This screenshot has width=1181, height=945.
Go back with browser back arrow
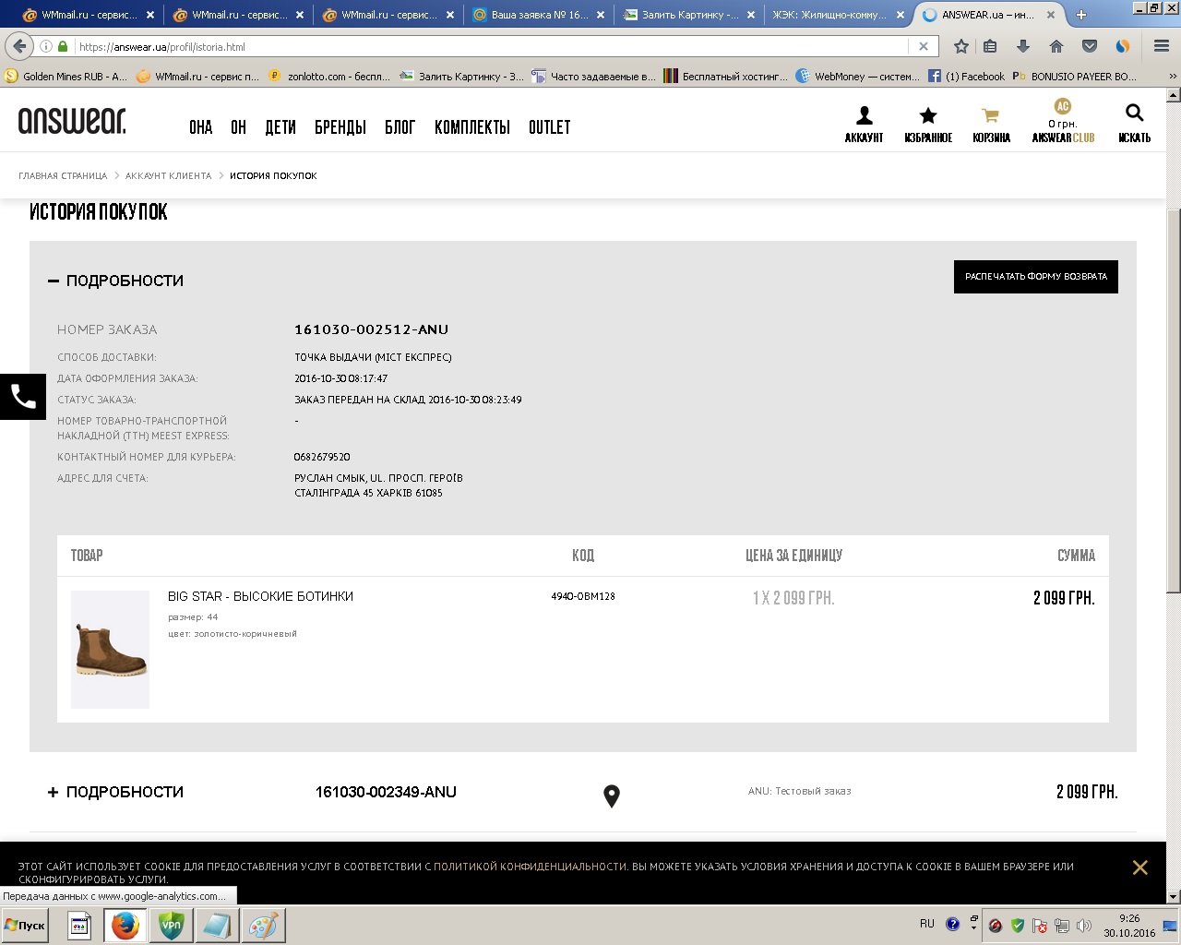pyautogui.click(x=19, y=46)
